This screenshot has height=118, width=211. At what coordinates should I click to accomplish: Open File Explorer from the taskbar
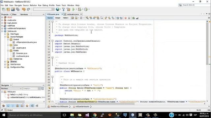point(72,115)
